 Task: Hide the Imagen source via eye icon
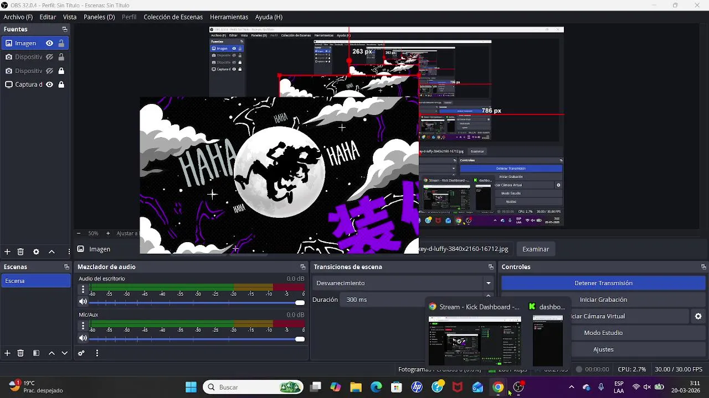[x=49, y=43]
